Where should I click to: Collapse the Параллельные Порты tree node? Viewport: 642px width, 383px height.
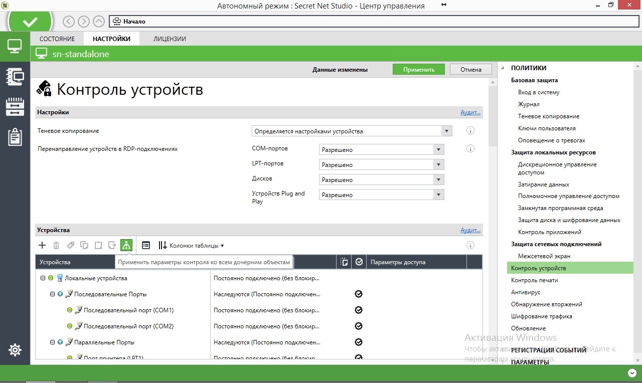click(53, 342)
